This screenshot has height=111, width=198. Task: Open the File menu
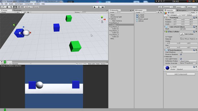(x=2, y=4)
